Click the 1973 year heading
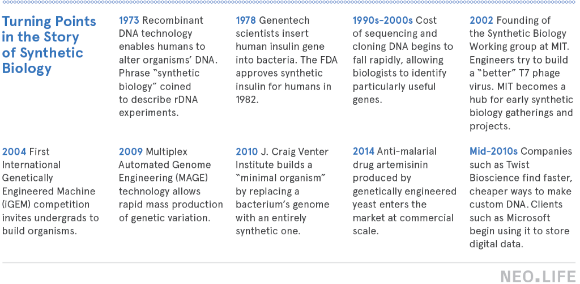This screenshot has height=284, width=580. point(129,20)
